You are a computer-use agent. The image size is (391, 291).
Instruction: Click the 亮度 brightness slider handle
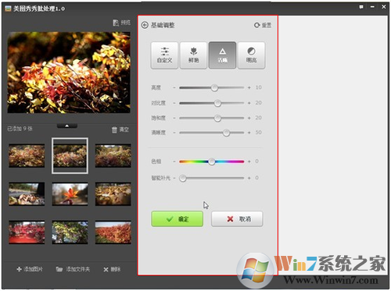point(214,88)
